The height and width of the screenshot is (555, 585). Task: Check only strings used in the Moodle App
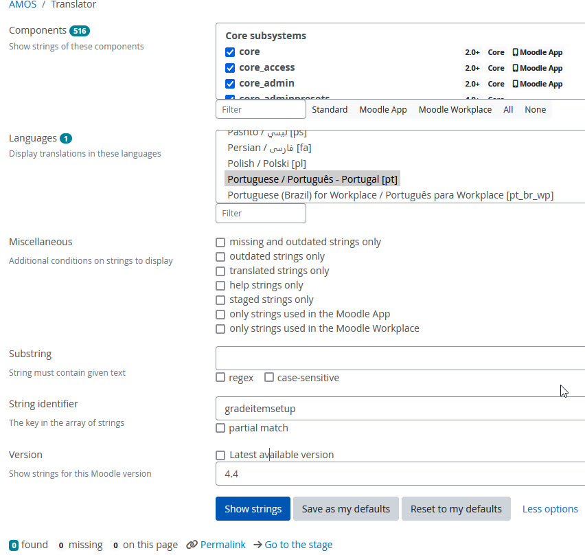click(220, 315)
